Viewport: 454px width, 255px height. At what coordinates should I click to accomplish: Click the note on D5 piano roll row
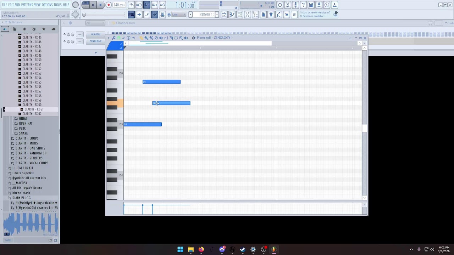(x=143, y=124)
